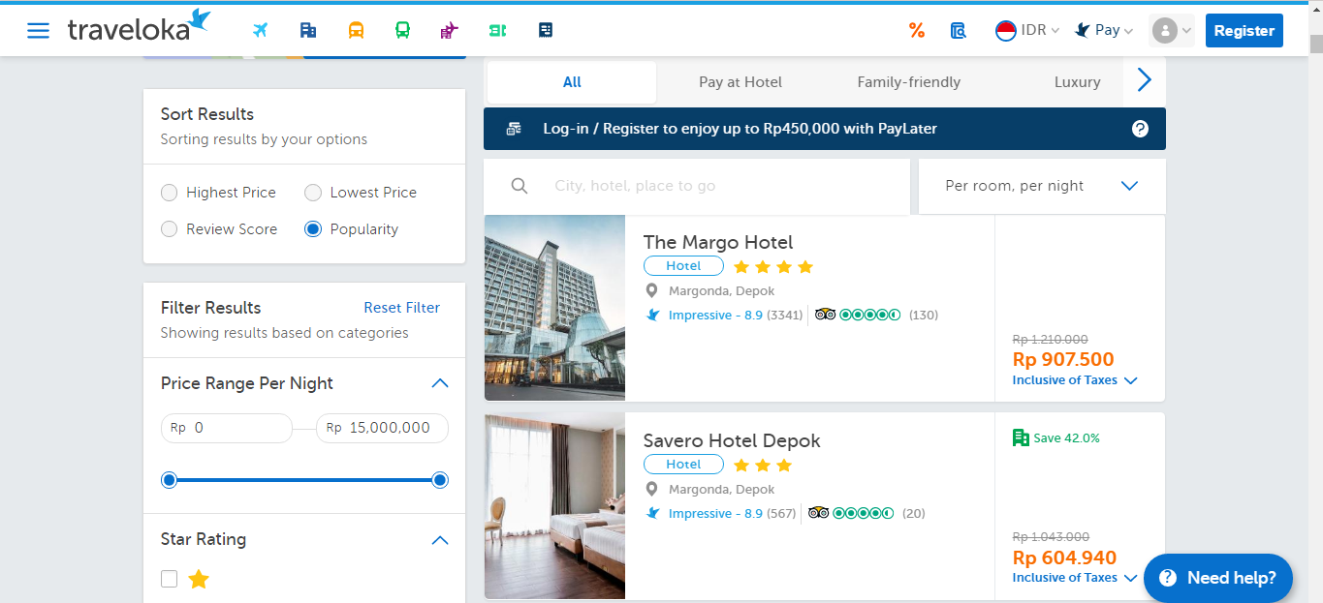
Task: Open promotions percent icon
Action: tap(917, 30)
